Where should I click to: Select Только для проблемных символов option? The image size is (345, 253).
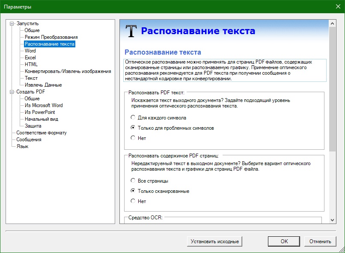coord(133,128)
